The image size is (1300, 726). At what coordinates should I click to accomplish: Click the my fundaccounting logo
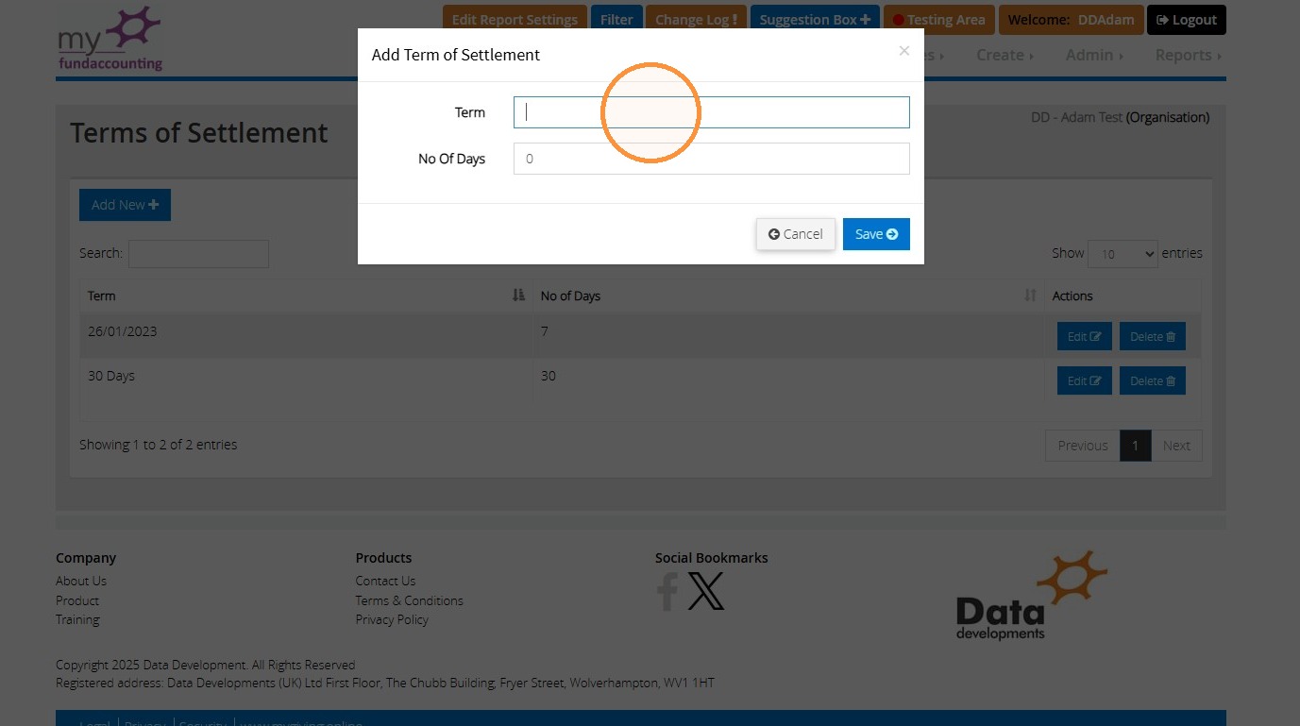(x=110, y=40)
